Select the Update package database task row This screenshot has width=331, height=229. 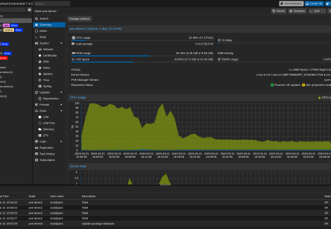(x=165, y=224)
